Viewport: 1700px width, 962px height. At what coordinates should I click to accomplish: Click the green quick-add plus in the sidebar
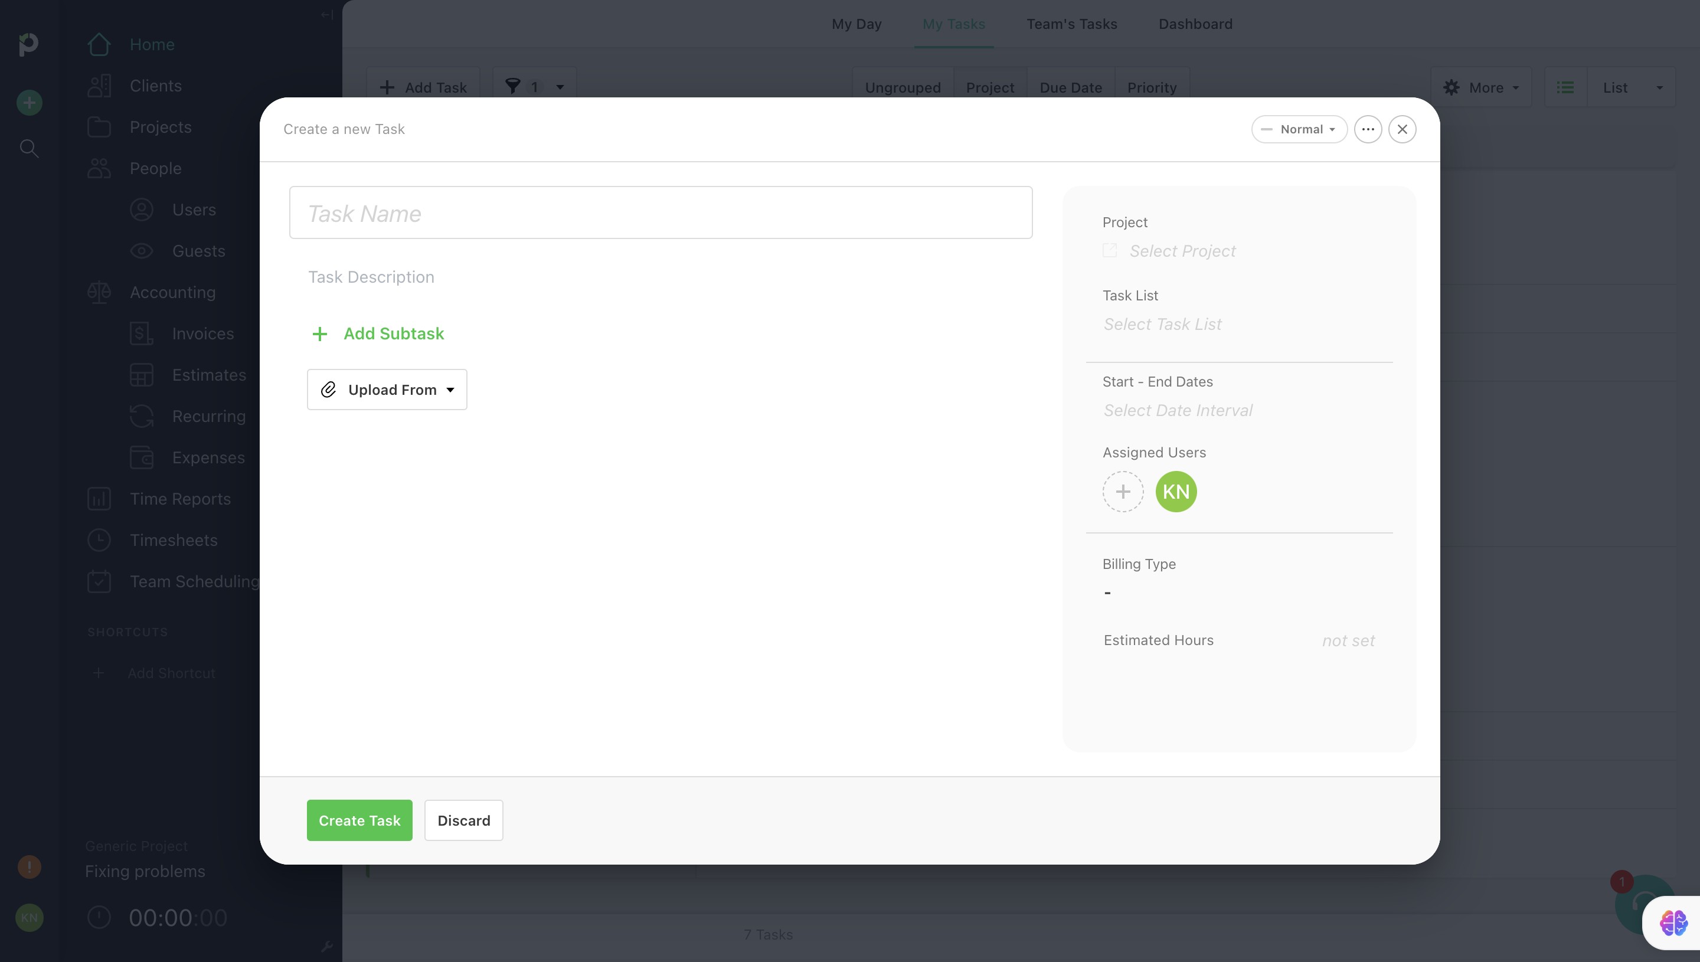pos(29,103)
